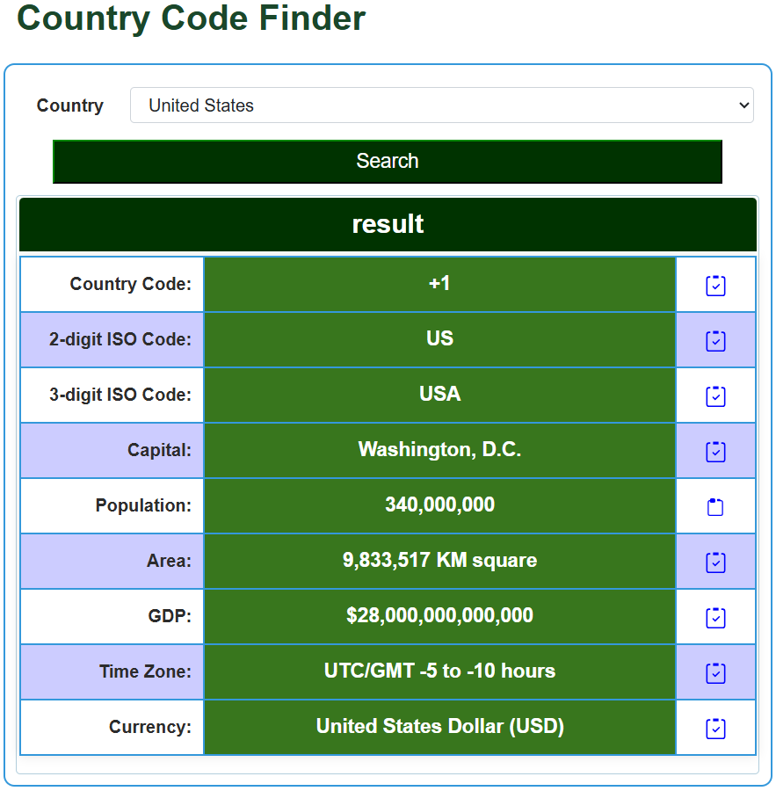Copy the Capital Washington, D.C.

[x=715, y=452]
